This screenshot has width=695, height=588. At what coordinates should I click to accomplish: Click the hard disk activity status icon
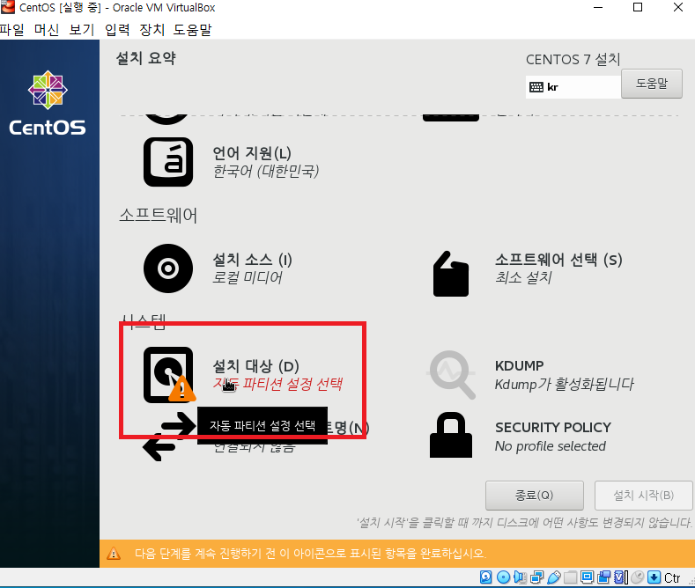click(486, 577)
